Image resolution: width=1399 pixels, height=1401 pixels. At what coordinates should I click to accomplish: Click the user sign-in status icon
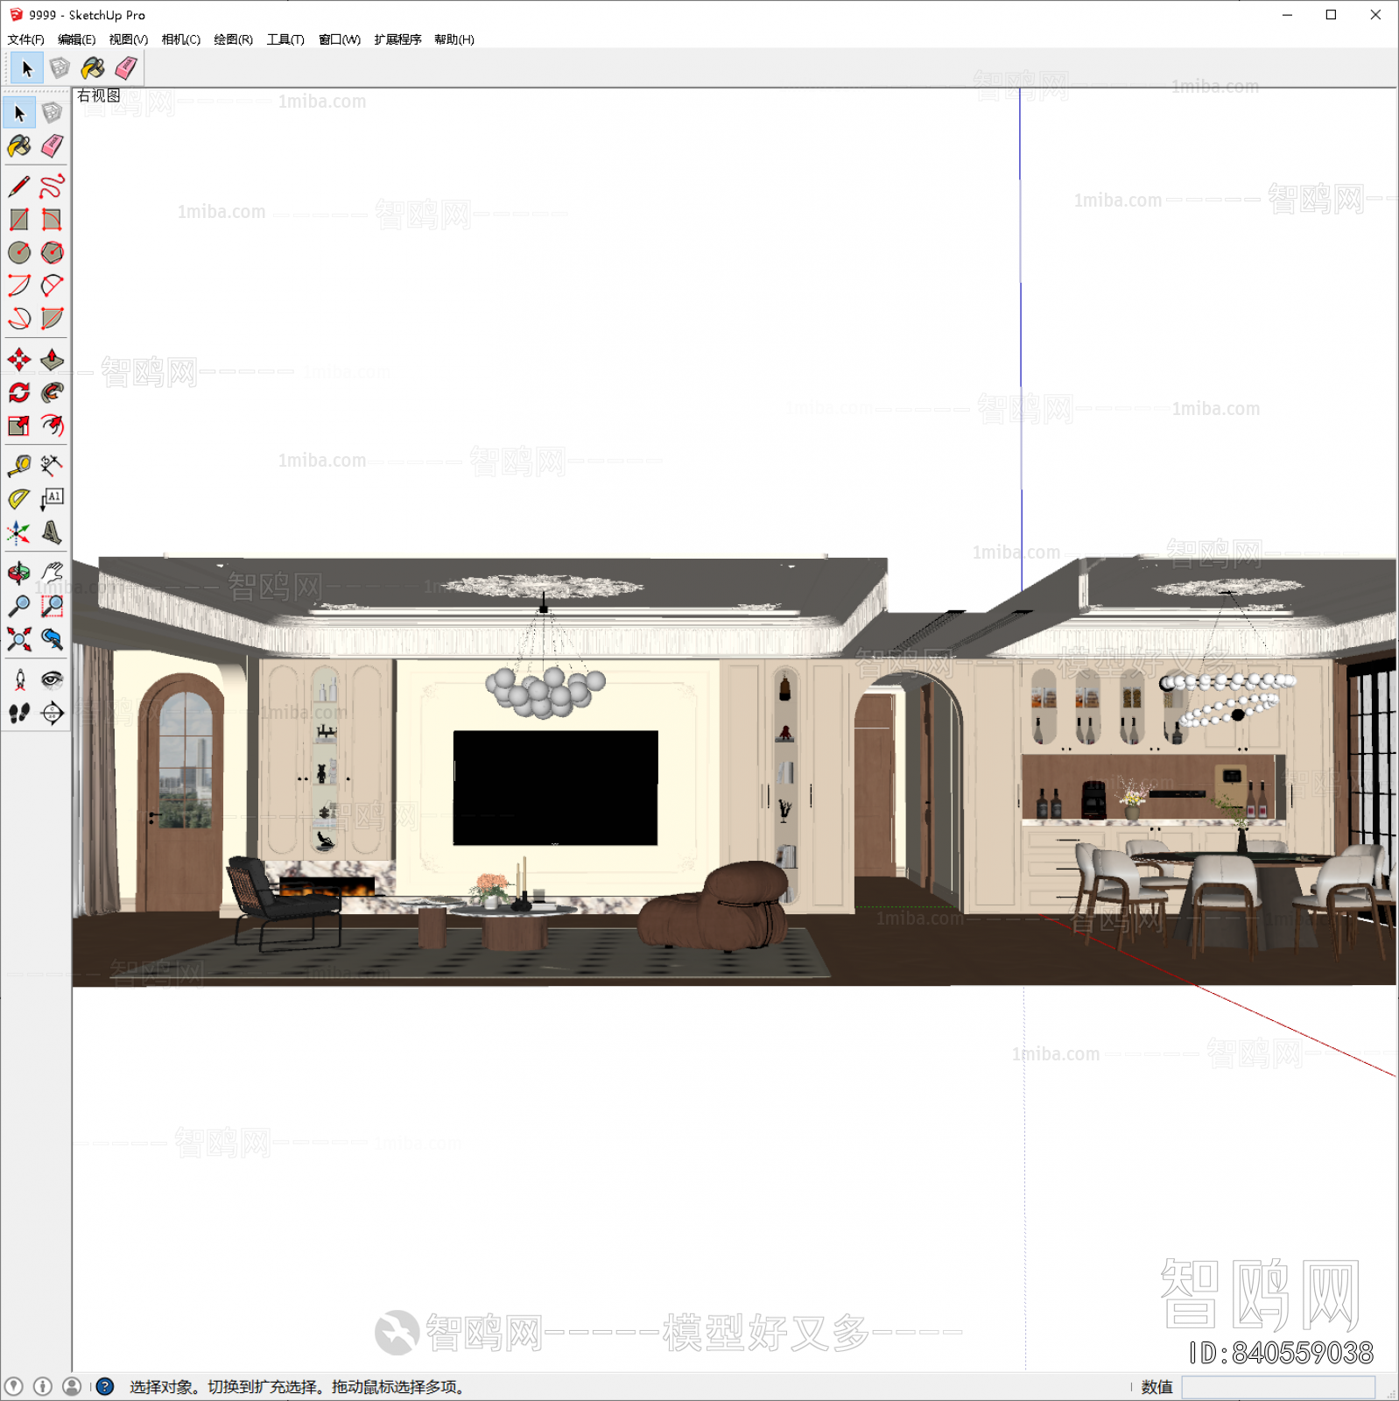tap(72, 1386)
